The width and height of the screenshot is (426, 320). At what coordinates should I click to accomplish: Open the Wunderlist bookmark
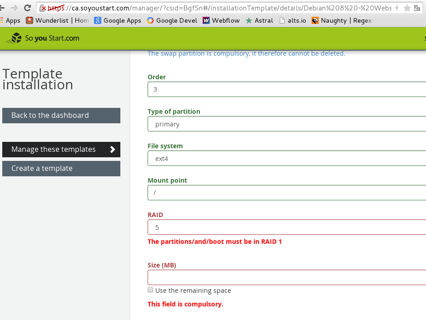57,20
